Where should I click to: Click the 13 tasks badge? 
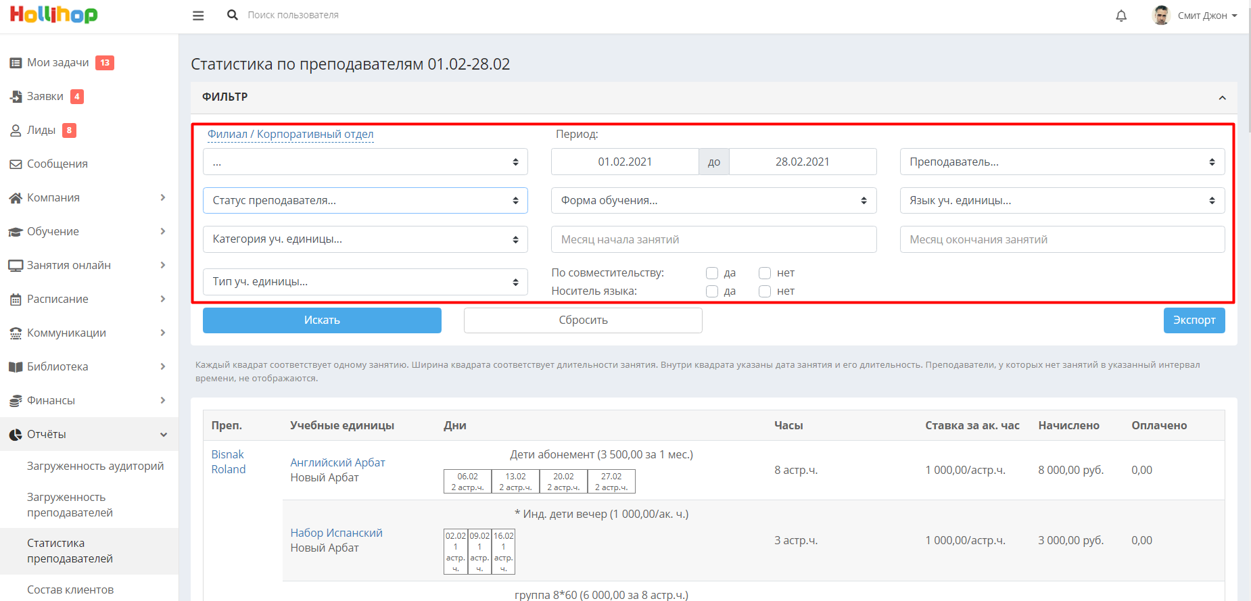(x=105, y=63)
